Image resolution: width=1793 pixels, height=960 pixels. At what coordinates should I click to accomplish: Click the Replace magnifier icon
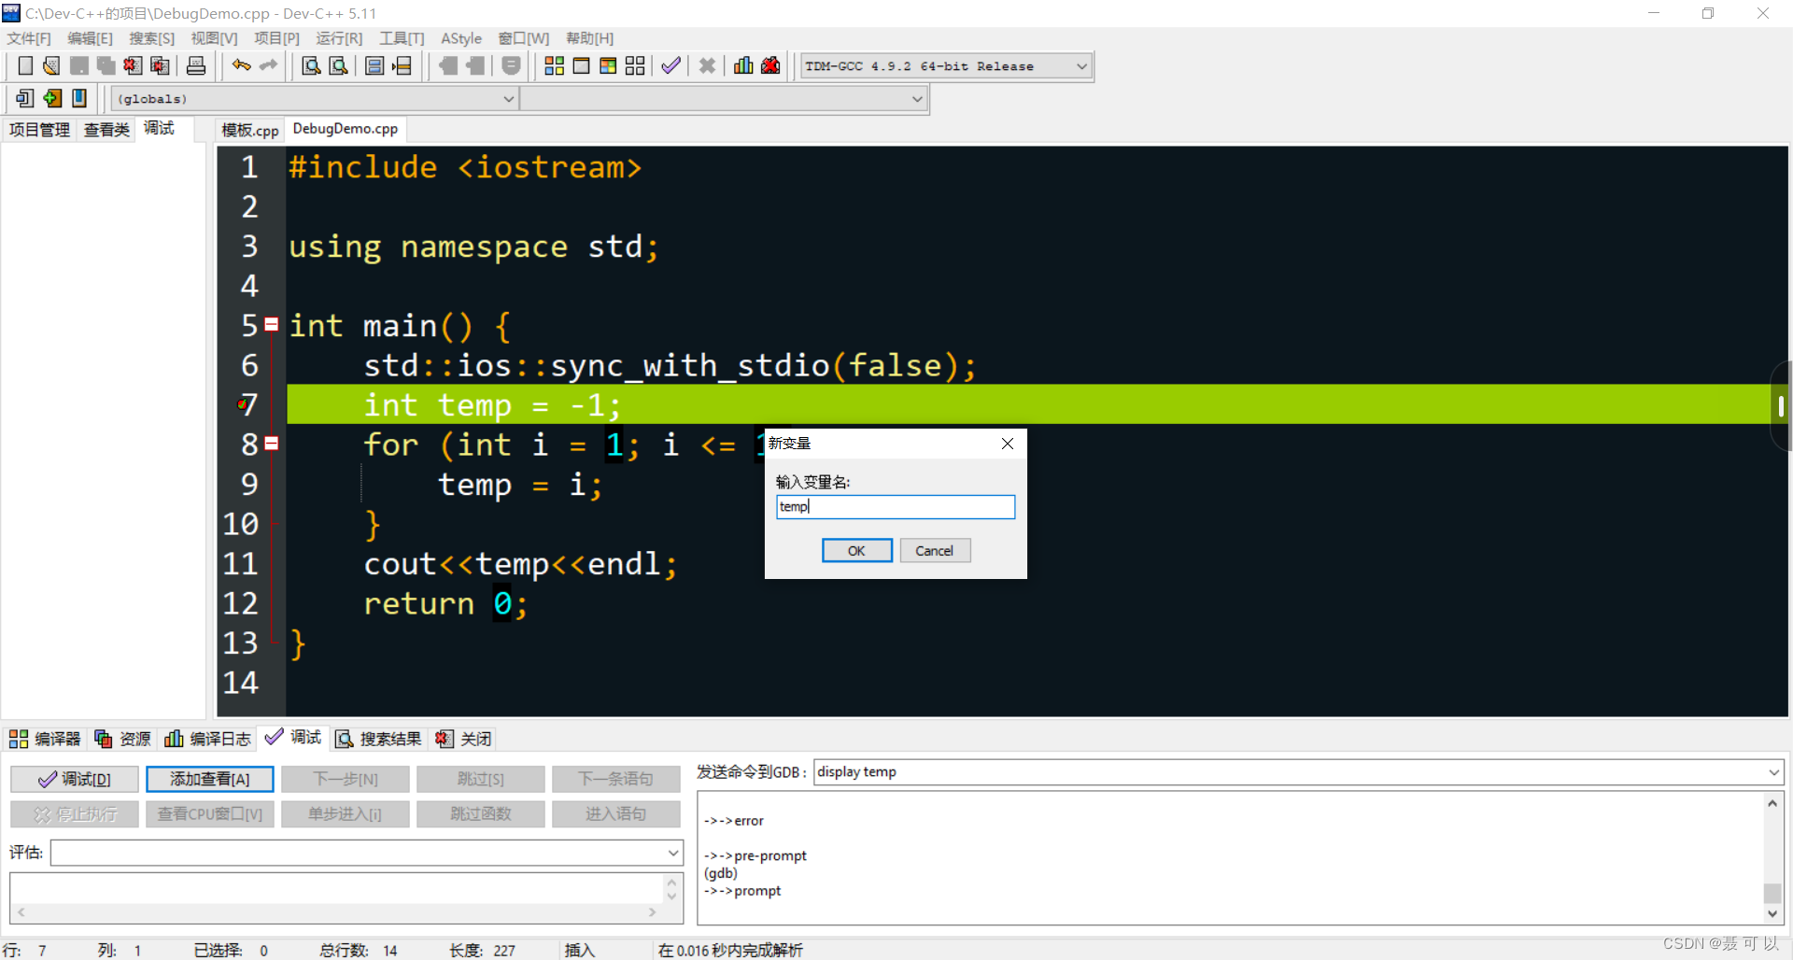coord(339,65)
